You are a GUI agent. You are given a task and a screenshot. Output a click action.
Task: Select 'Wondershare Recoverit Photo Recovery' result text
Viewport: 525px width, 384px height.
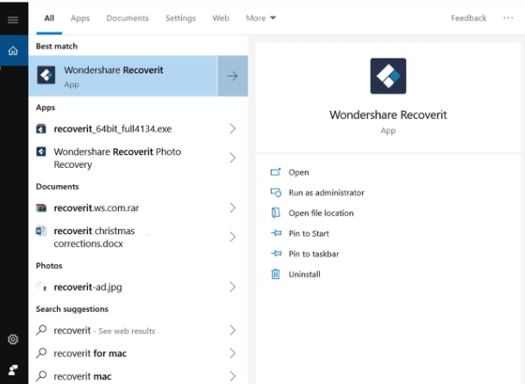point(117,158)
